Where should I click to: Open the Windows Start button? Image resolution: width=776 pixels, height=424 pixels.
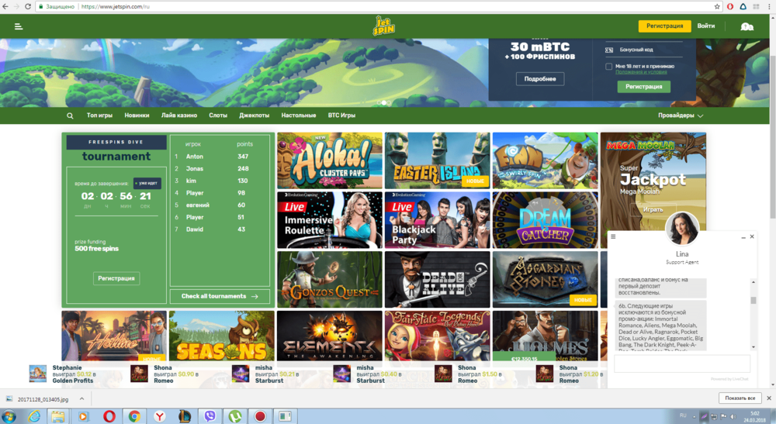point(9,416)
